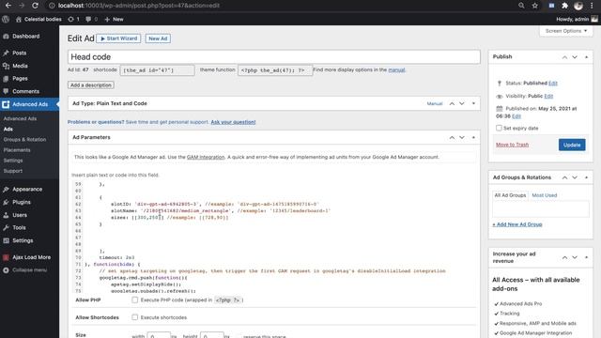The width and height of the screenshot is (601, 338).
Task: Click the browser back arrow
Action: point(8,6)
